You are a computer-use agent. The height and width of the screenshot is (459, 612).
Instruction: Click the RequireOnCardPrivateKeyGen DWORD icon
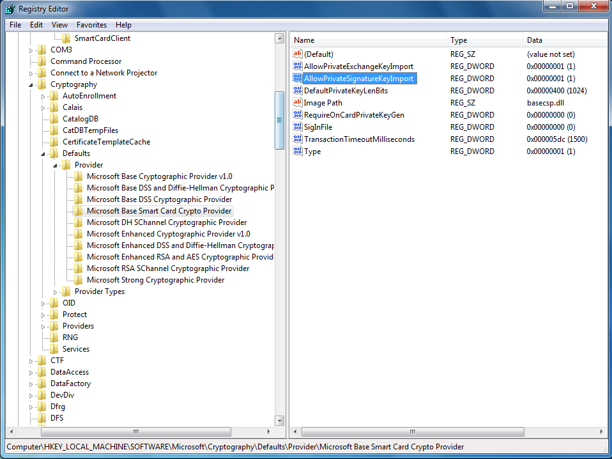point(298,114)
